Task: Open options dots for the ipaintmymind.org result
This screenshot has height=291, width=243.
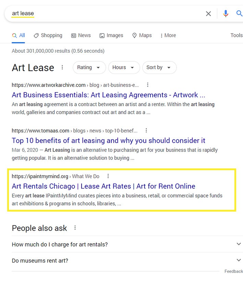Action: click(x=108, y=176)
